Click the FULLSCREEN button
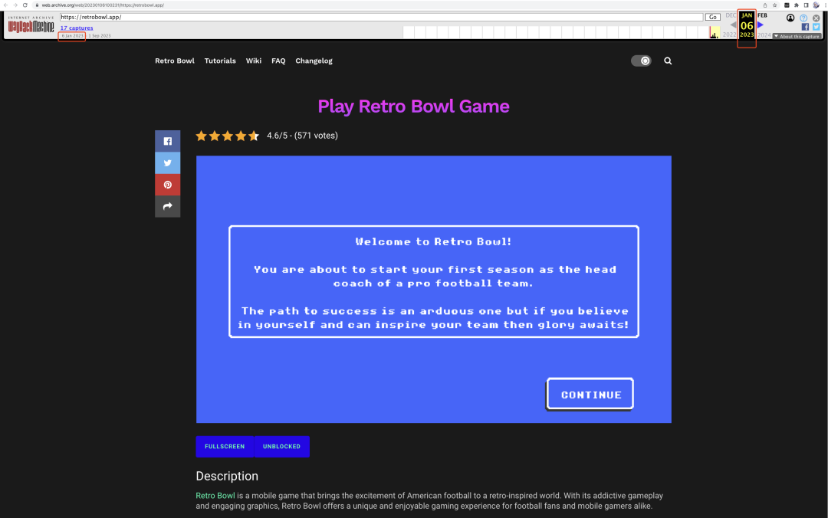The width and height of the screenshot is (828, 518). (x=225, y=447)
